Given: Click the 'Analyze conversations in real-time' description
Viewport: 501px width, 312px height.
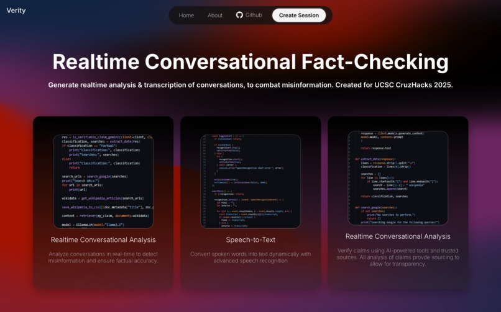Looking at the screenshot, I should coord(103,257).
